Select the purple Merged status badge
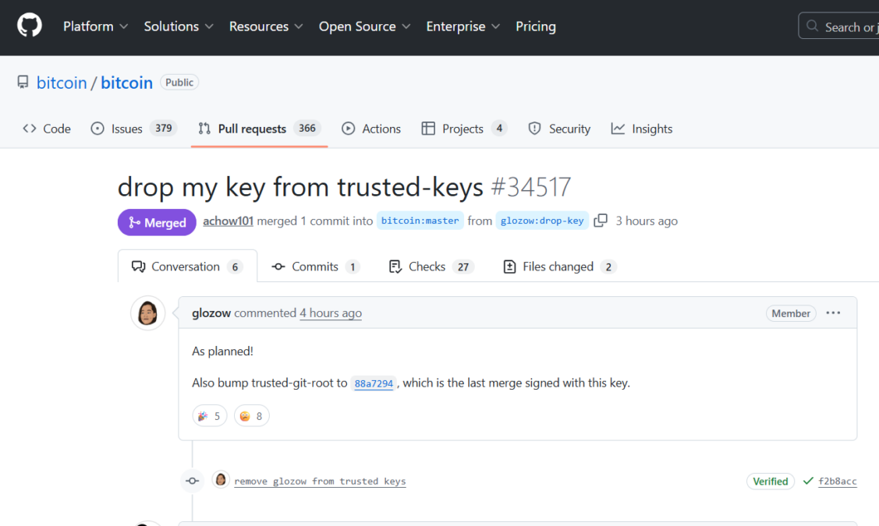The height and width of the screenshot is (526, 879). click(x=157, y=222)
